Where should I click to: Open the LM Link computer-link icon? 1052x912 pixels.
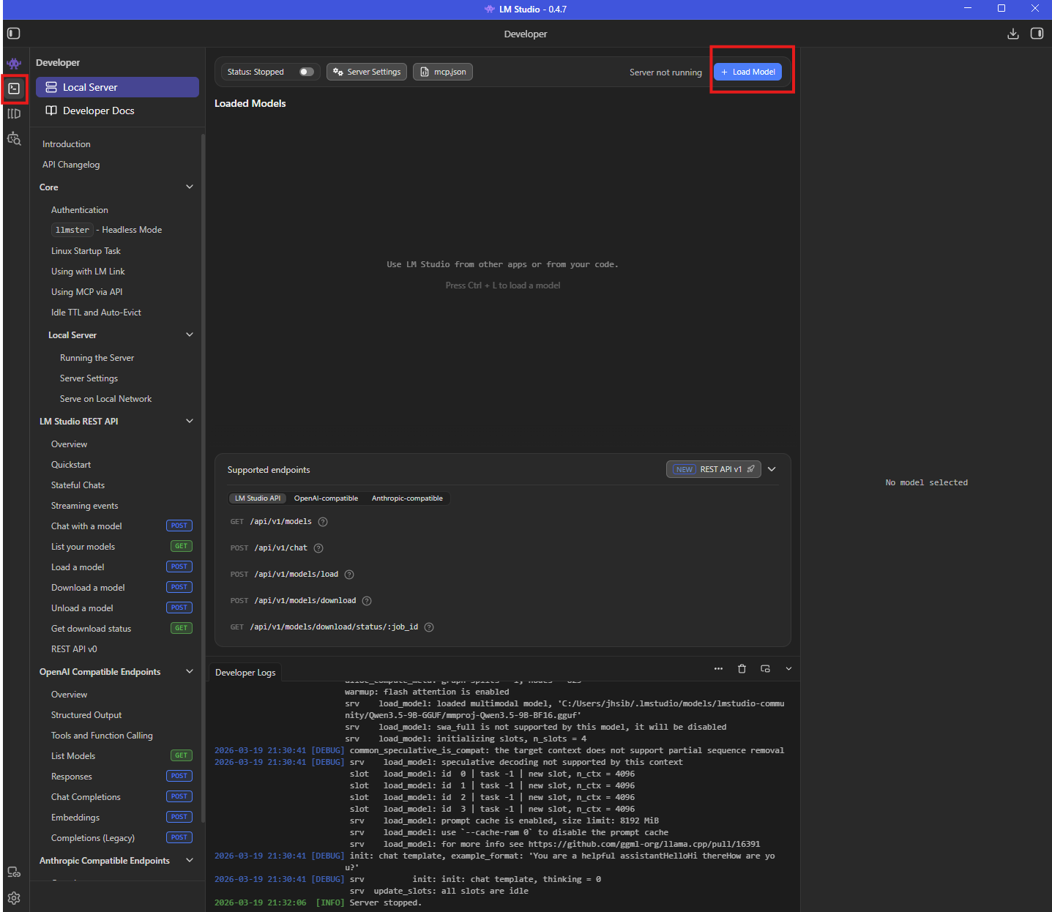tap(14, 872)
